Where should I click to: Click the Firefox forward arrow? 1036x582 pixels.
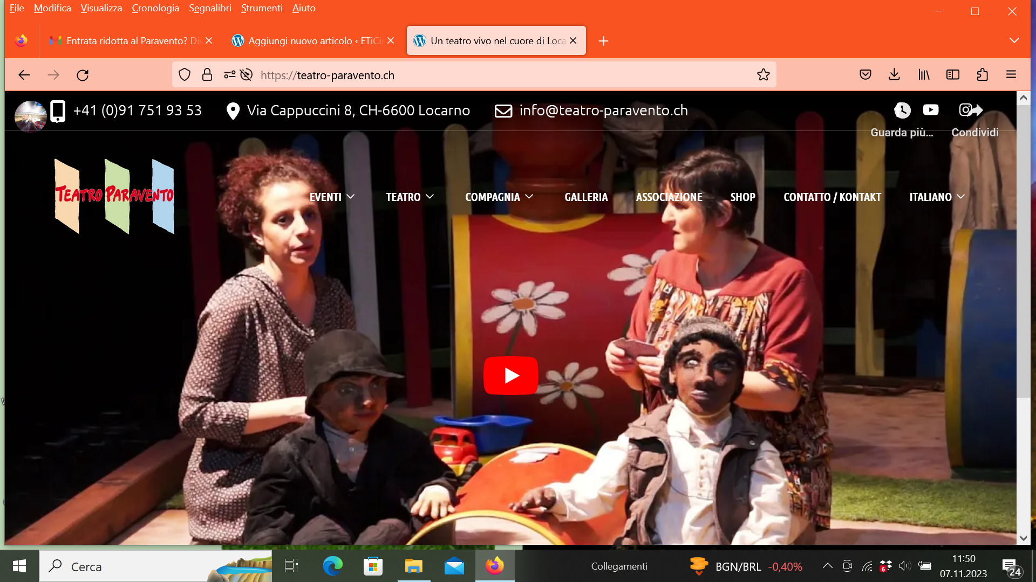[x=53, y=75]
